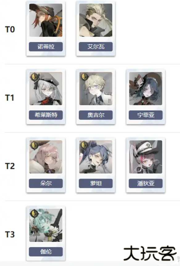The width and height of the screenshot is (180, 266).
Task: Click the 潘狄亚 name button
Action: click(146, 184)
